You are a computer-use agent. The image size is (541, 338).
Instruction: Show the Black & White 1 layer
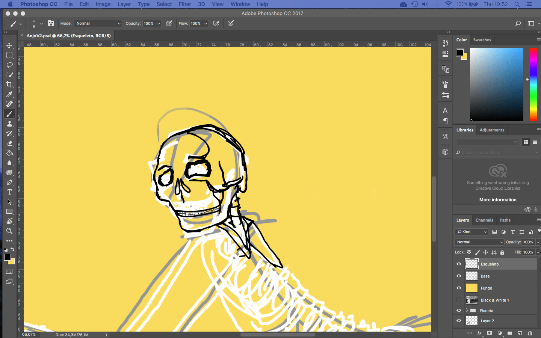pyautogui.click(x=459, y=300)
